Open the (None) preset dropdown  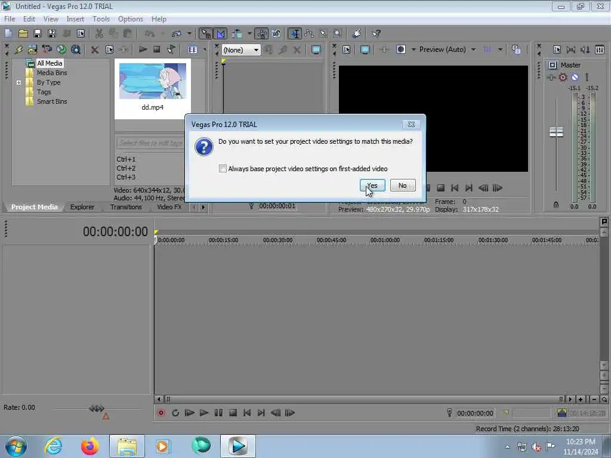pyautogui.click(x=241, y=50)
